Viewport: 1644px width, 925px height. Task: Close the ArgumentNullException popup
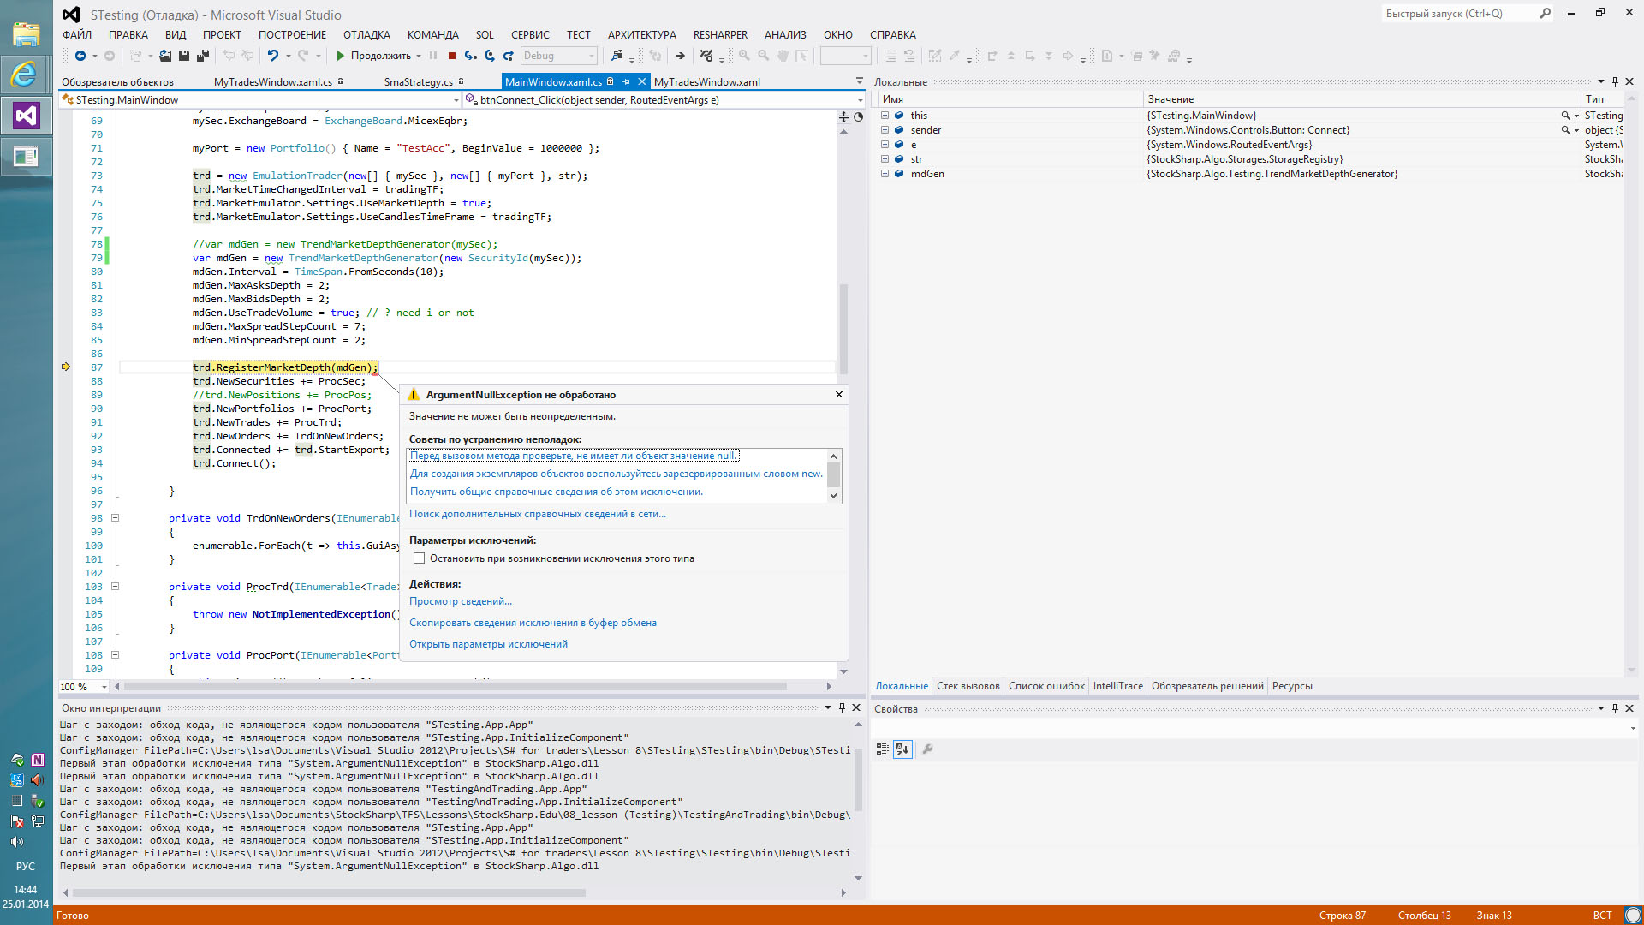pyautogui.click(x=839, y=395)
